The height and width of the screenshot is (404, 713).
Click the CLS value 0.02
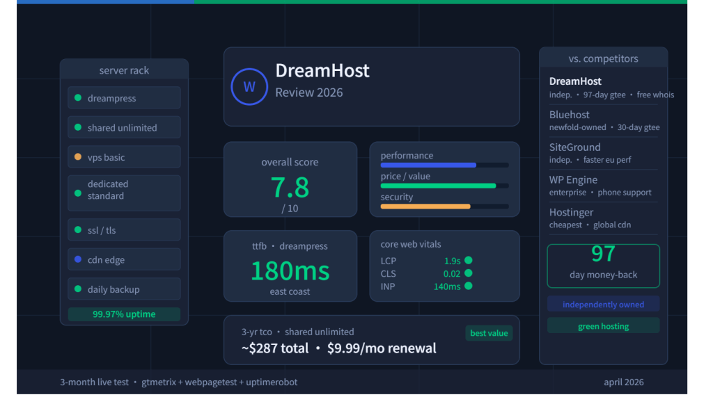click(x=451, y=273)
